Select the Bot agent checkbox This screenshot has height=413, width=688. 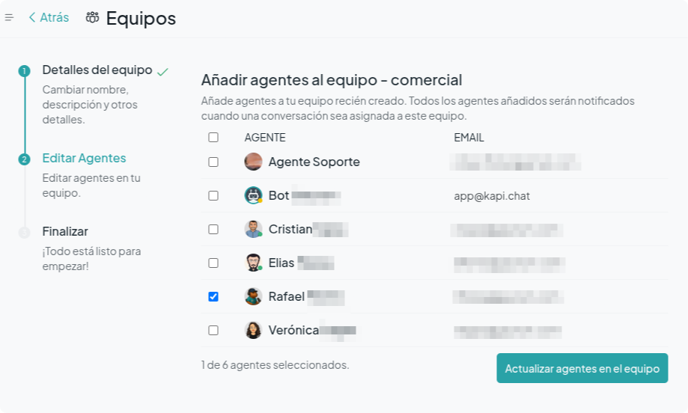point(213,195)
